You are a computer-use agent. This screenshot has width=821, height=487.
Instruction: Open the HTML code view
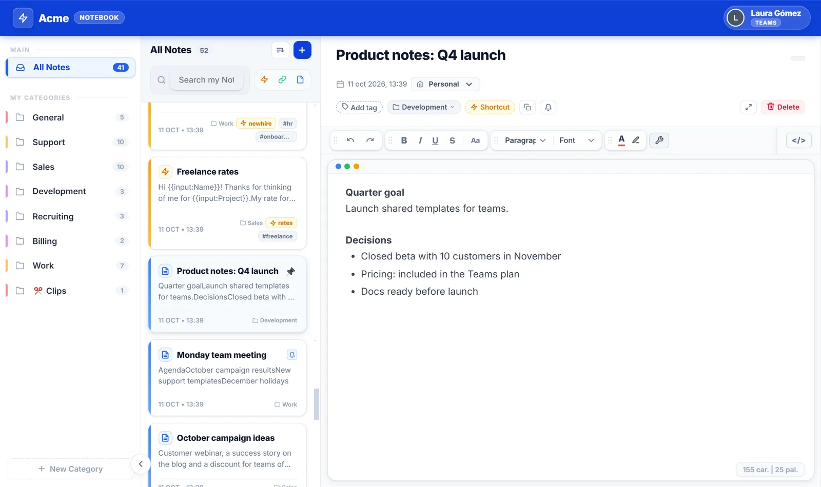pyautogui.click(x=799, y=140)
